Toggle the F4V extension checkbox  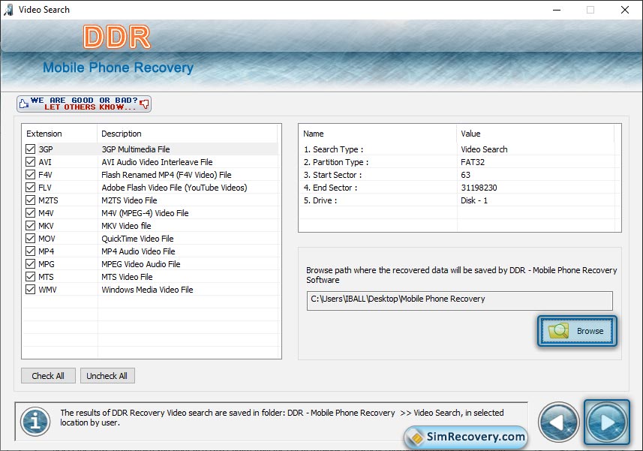pyautogui.click(x=30, y=174)
